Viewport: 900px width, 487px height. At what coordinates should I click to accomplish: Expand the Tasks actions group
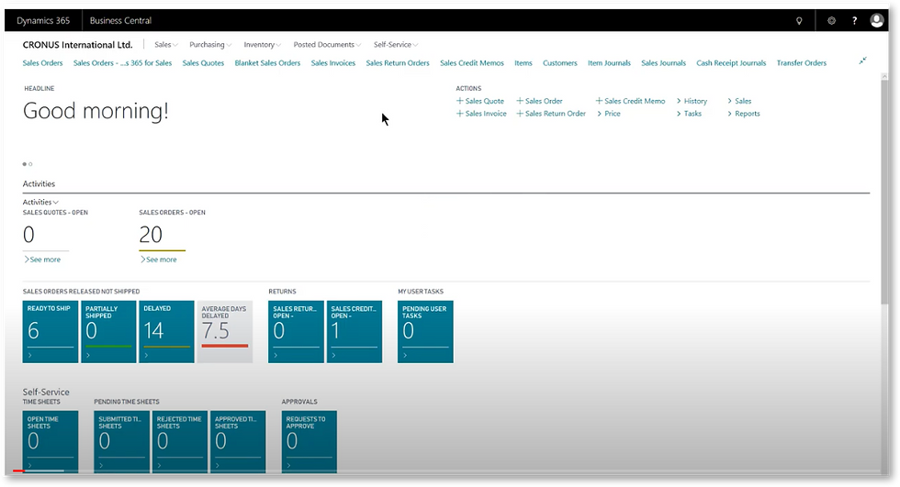(689, 114)
